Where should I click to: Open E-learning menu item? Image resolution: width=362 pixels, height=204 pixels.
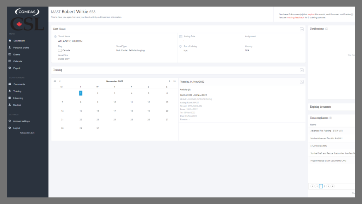click(x=18, y=98)
